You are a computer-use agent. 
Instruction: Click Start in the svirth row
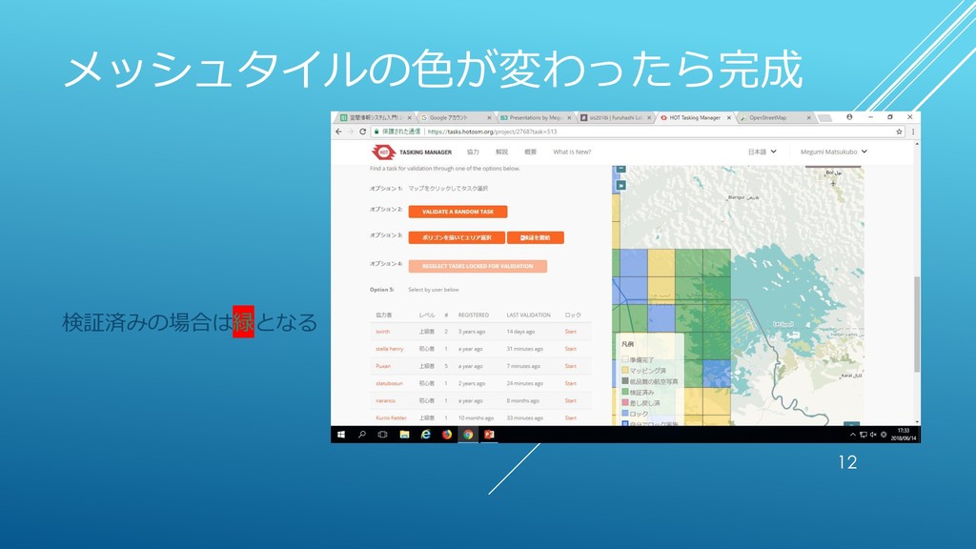(571, 332)
